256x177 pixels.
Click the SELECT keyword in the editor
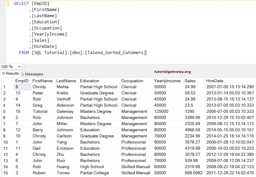21,3
